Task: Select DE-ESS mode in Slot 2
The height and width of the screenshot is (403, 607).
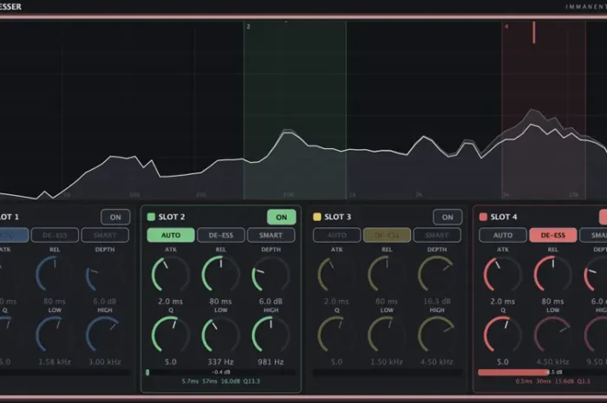Action: [x=220, y=235]
